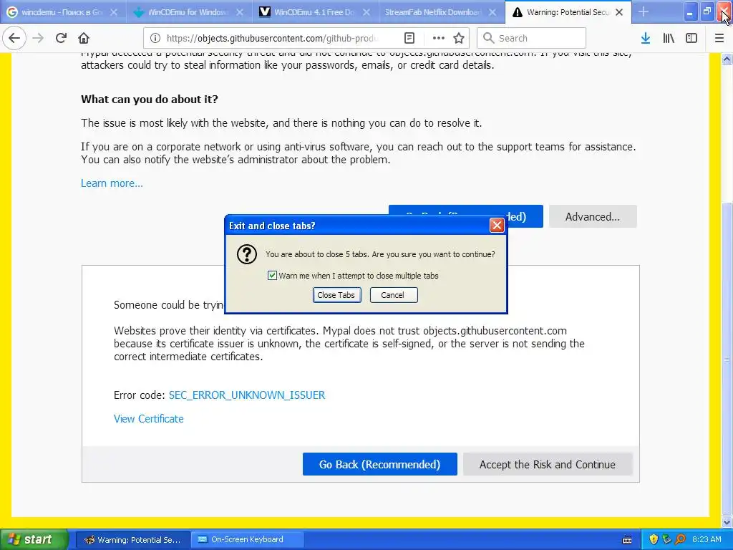The image size is (733, 550).
Task: Click the 8:23 AM clock
Action: [707, 539]
